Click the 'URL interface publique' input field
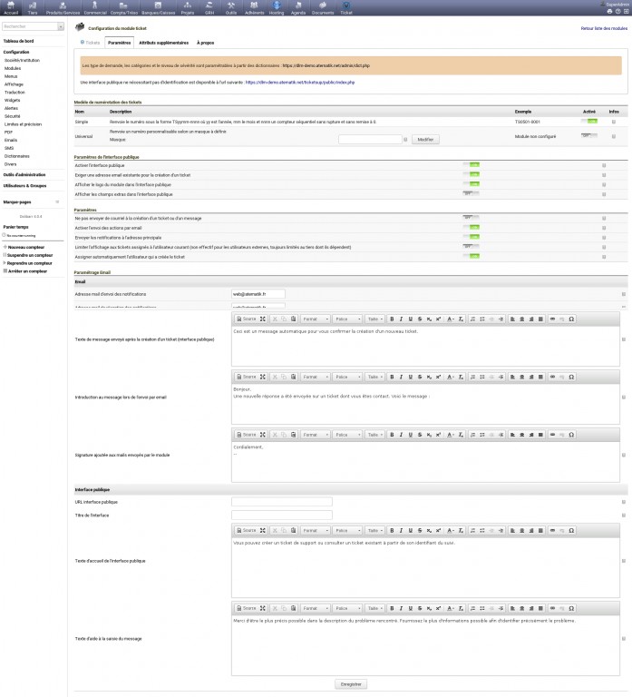Screen dimensions: 632x697 tap(282, 502)
